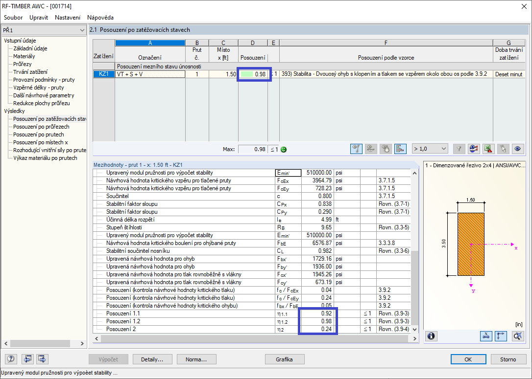Click the Vstupní údaje tree heading
The width and height of the screenshot is (532, 379).
20,41
